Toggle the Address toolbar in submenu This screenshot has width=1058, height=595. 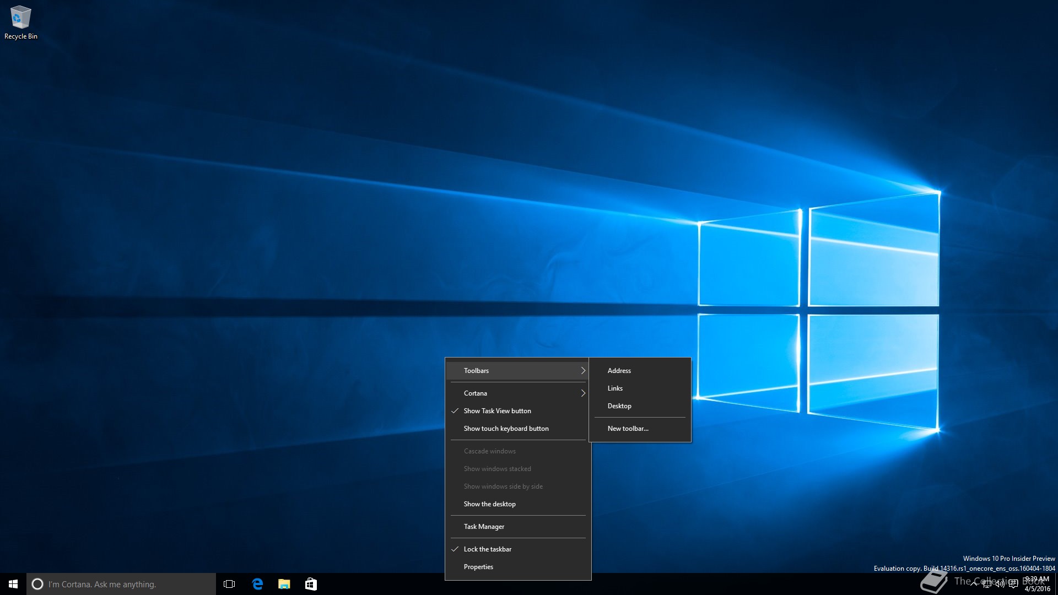640,371
